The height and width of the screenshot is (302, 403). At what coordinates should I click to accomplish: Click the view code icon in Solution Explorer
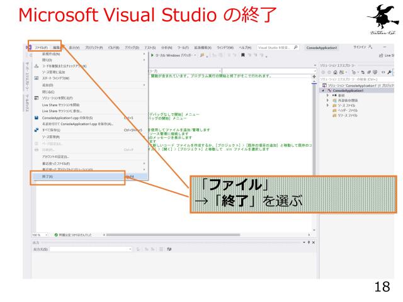click(x=383, y=72)
